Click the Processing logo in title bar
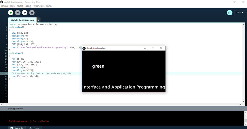This screenshot has height=129, width=247. coord(2,2)
